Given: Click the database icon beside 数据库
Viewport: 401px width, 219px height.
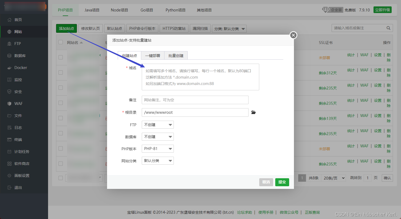Looking at the screenshot, I should (x=9, y=56).
